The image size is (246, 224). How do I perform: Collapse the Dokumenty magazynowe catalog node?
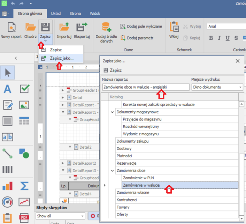[x=112, y=112]
